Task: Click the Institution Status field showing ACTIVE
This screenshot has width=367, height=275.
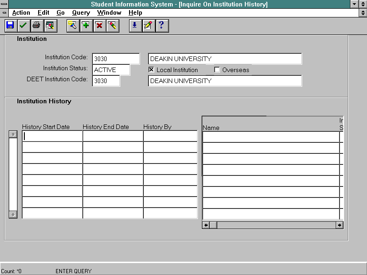Action: point(111,70)
